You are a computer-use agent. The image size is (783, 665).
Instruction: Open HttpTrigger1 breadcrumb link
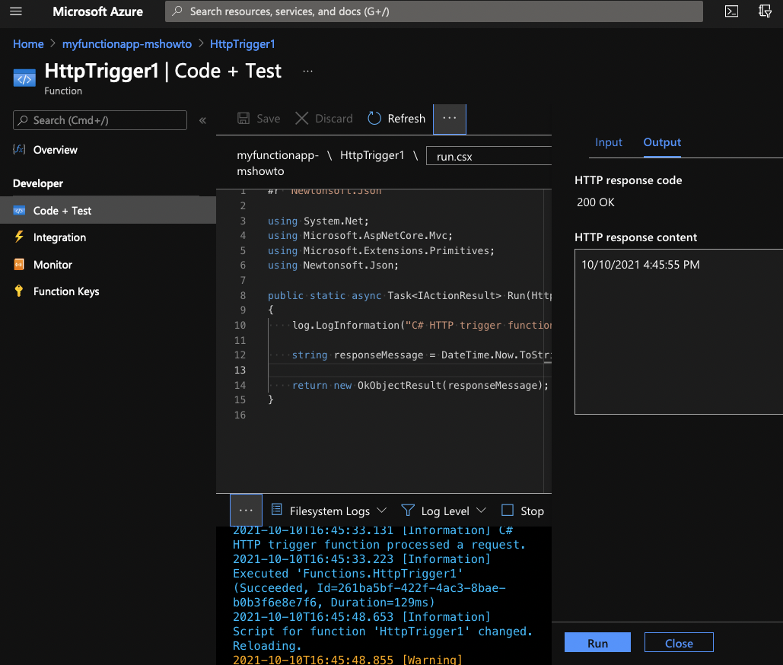click(243, 44)
